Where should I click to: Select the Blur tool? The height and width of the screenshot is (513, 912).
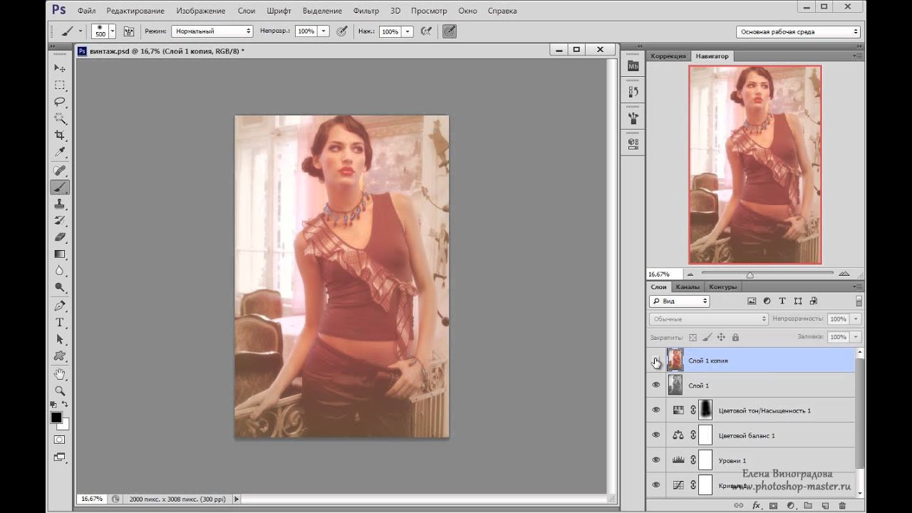tap(60, 271)
